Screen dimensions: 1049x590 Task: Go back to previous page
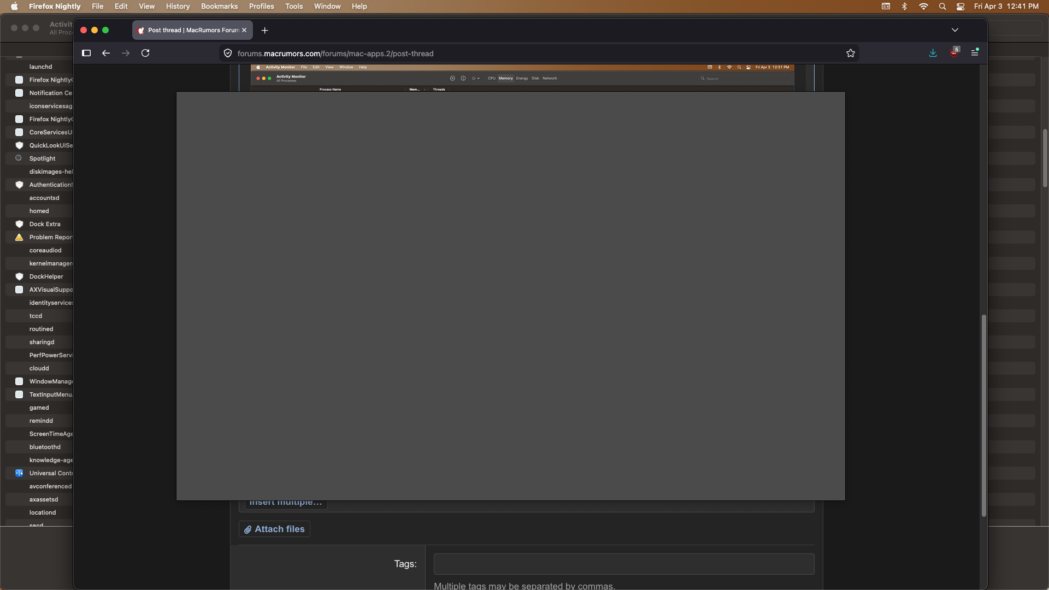coord(106,53)
